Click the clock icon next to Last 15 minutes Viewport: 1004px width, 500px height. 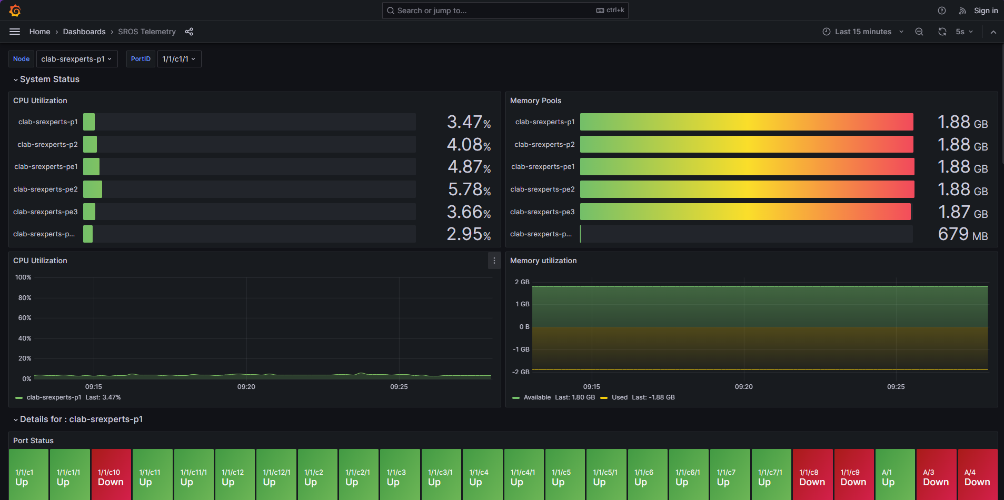827,32
